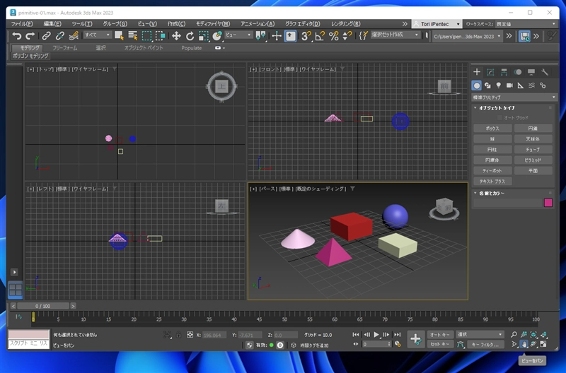Activate the Select and Scale tool
Image resolution: width=566 pixels, height=373 pixels.
(x=204, y=36)
